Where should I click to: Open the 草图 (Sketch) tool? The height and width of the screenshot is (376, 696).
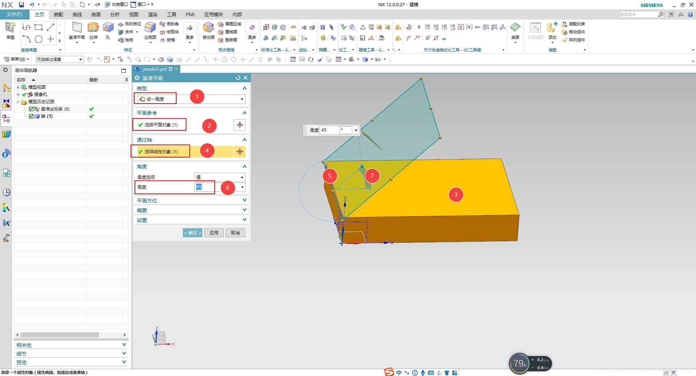click(10, 30)
